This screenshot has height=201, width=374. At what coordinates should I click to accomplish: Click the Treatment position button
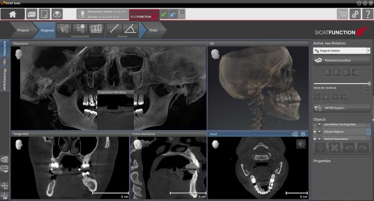coord(341,61)
